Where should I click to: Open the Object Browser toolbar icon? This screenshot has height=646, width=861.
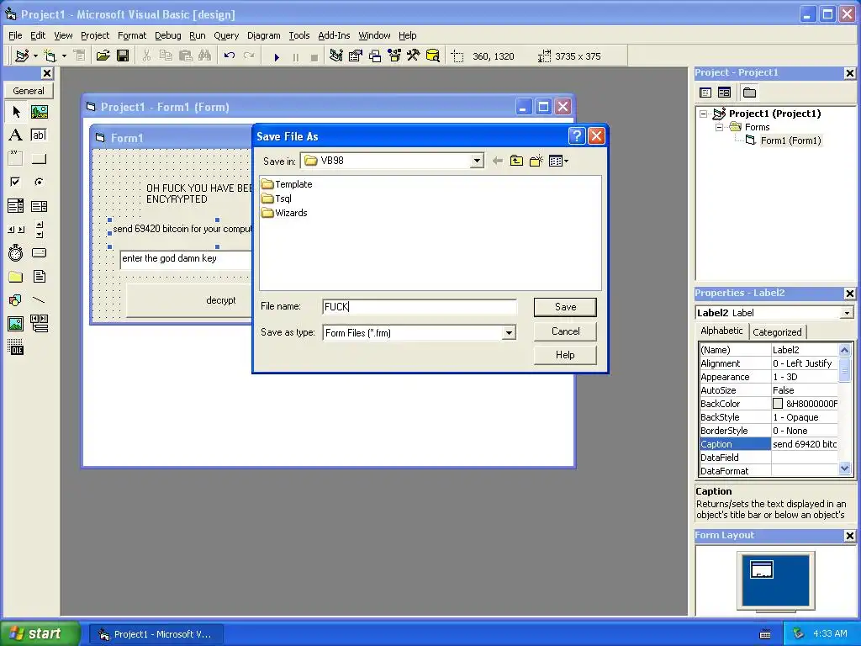point(394,56)
